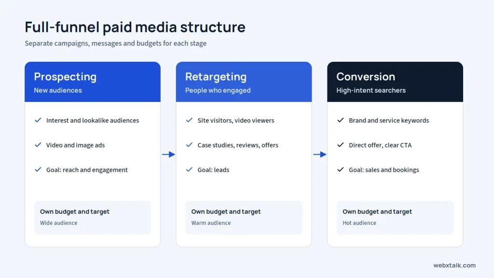Click checkmark beside 'Interest and lookalike audiences'

[38, 120]
